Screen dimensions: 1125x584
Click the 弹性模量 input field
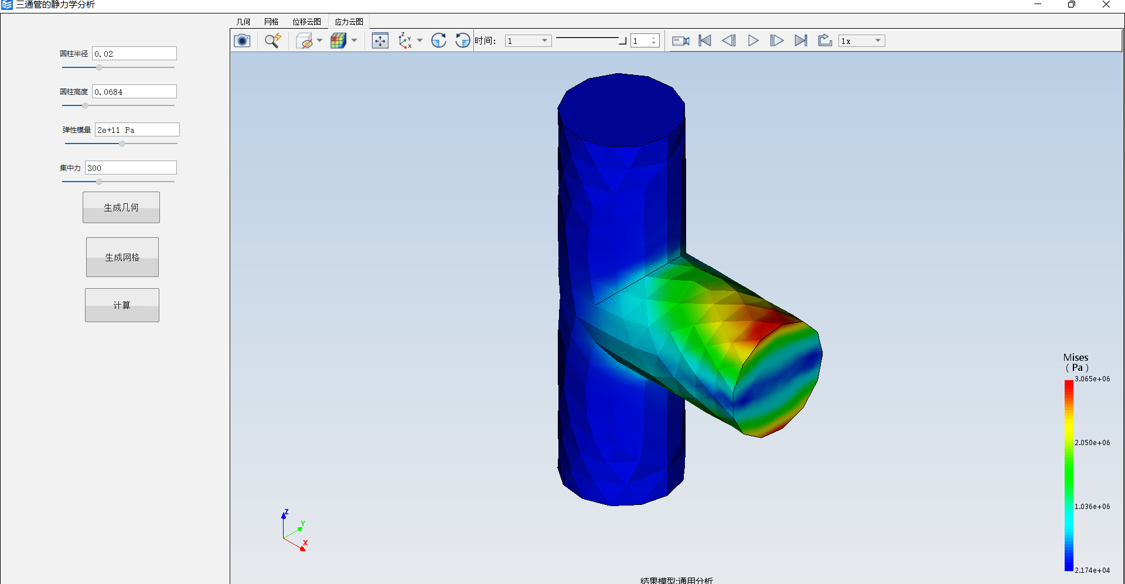click(137, 129)
